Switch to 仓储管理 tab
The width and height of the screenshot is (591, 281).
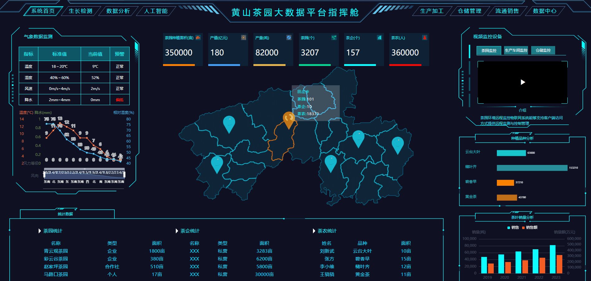click(470, 11)
